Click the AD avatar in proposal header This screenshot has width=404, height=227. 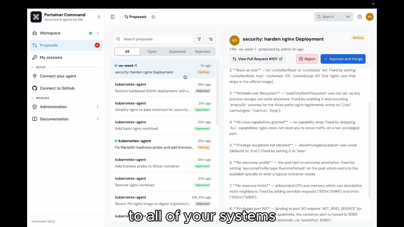point(235,40)
